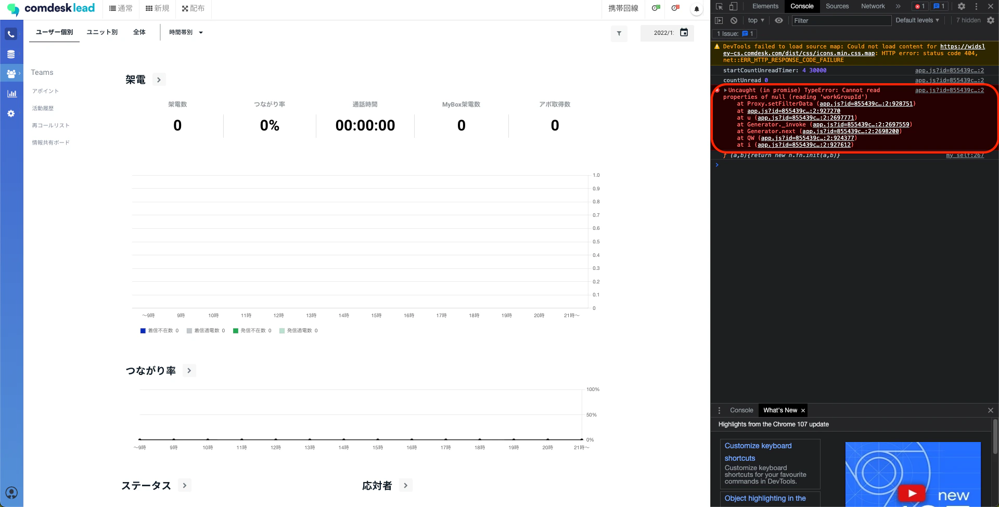This screenshot has height=507, width=999.
Task: Click the red status icon in the header
Action: point(675,8)
